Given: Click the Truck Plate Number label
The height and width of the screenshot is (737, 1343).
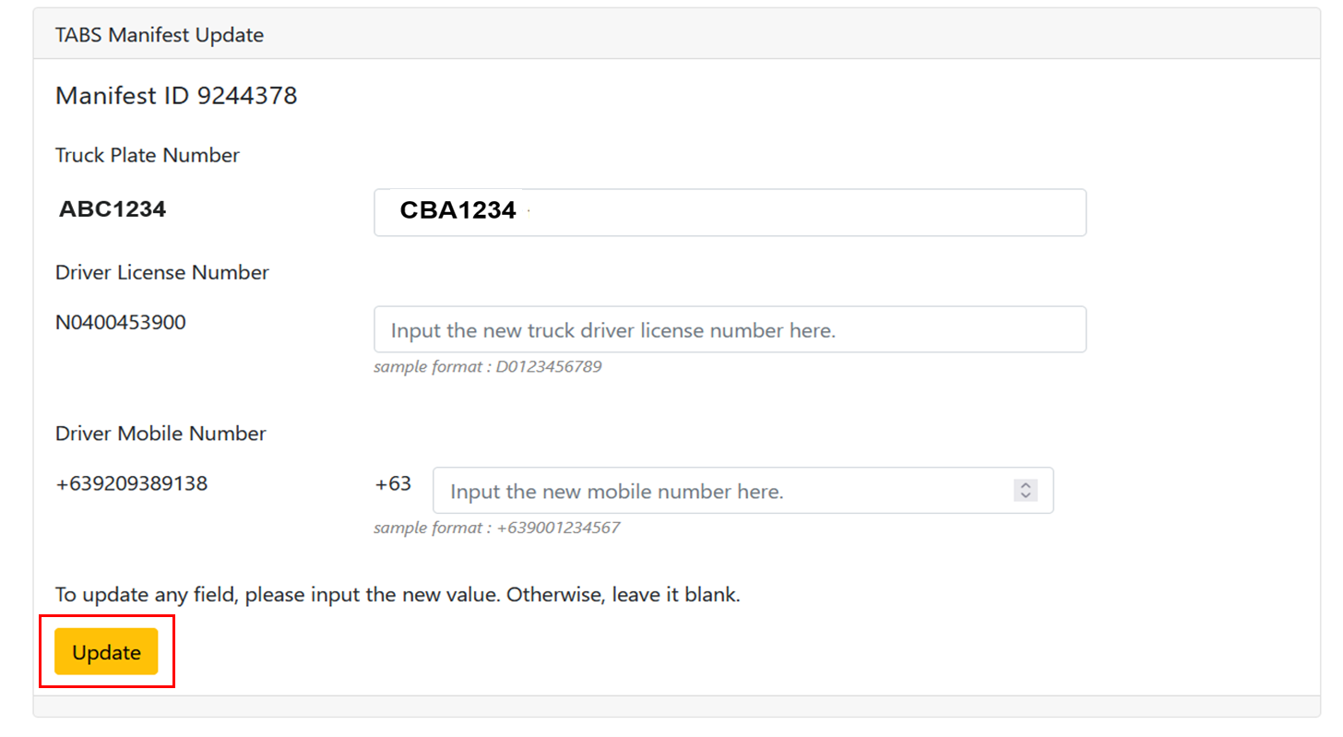Looking at the screenshot, I should [x=148, y=155].
